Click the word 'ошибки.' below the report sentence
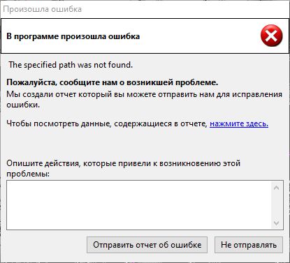 click(x=23, y=105)
